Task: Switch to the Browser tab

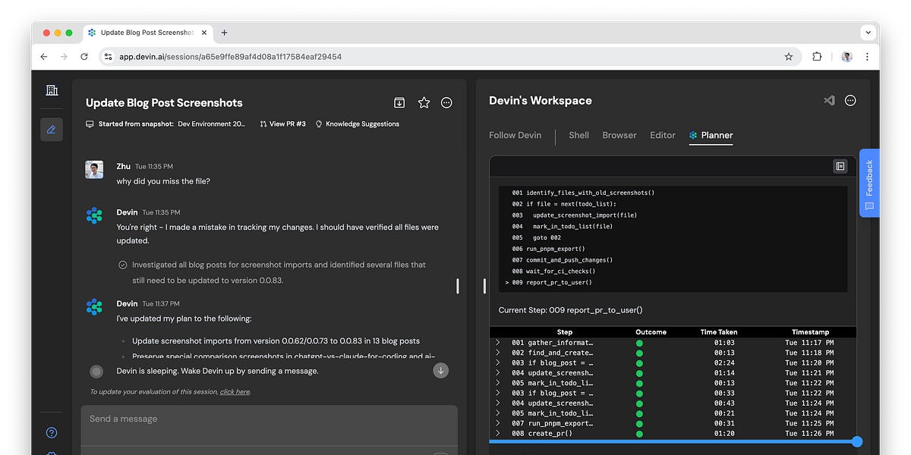Action: click(x=619, y=135)
